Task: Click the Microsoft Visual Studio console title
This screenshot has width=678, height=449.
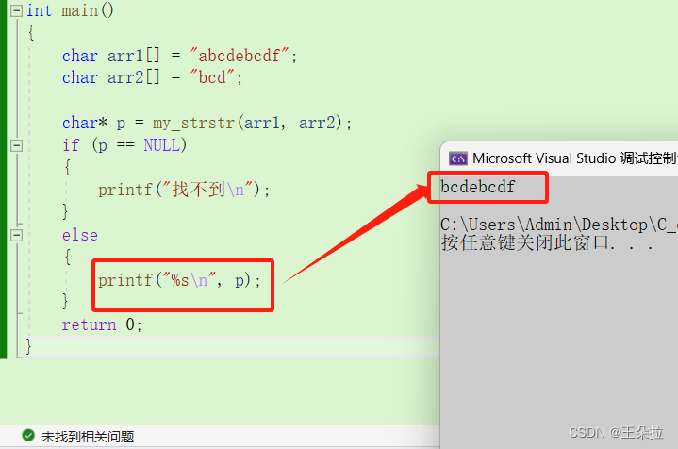Action: (574, 158)
